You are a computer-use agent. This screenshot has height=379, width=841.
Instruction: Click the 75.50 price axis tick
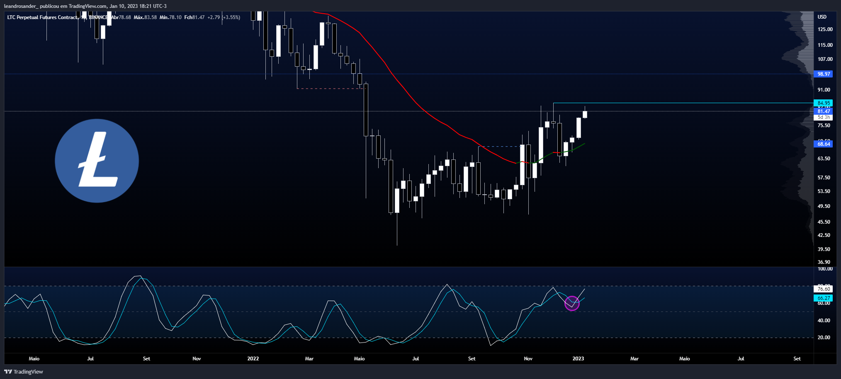(x=824, y=126)
